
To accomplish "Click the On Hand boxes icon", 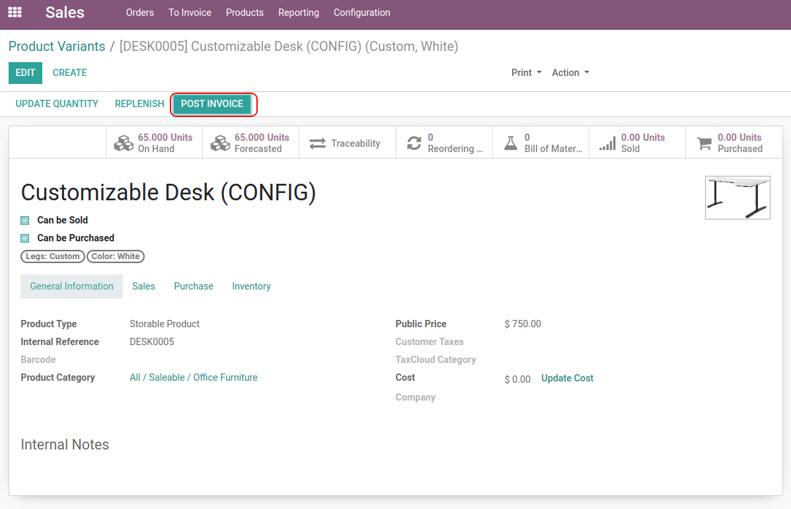I will point(124,143).
